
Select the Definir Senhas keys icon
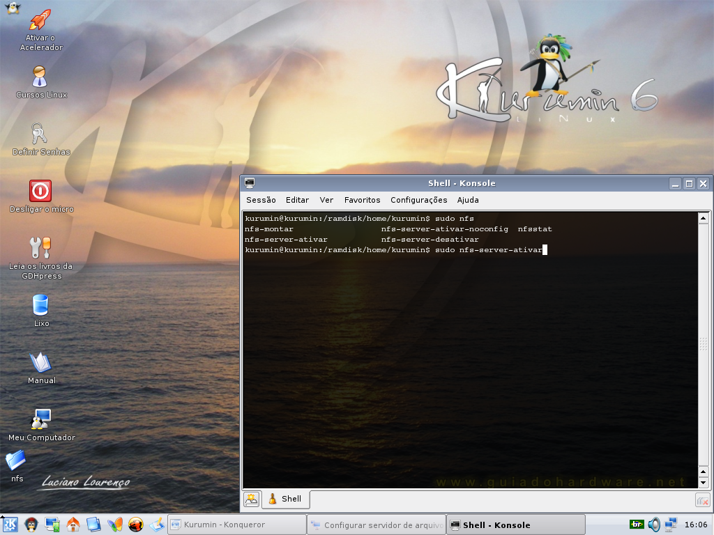(x=40, y=134)
